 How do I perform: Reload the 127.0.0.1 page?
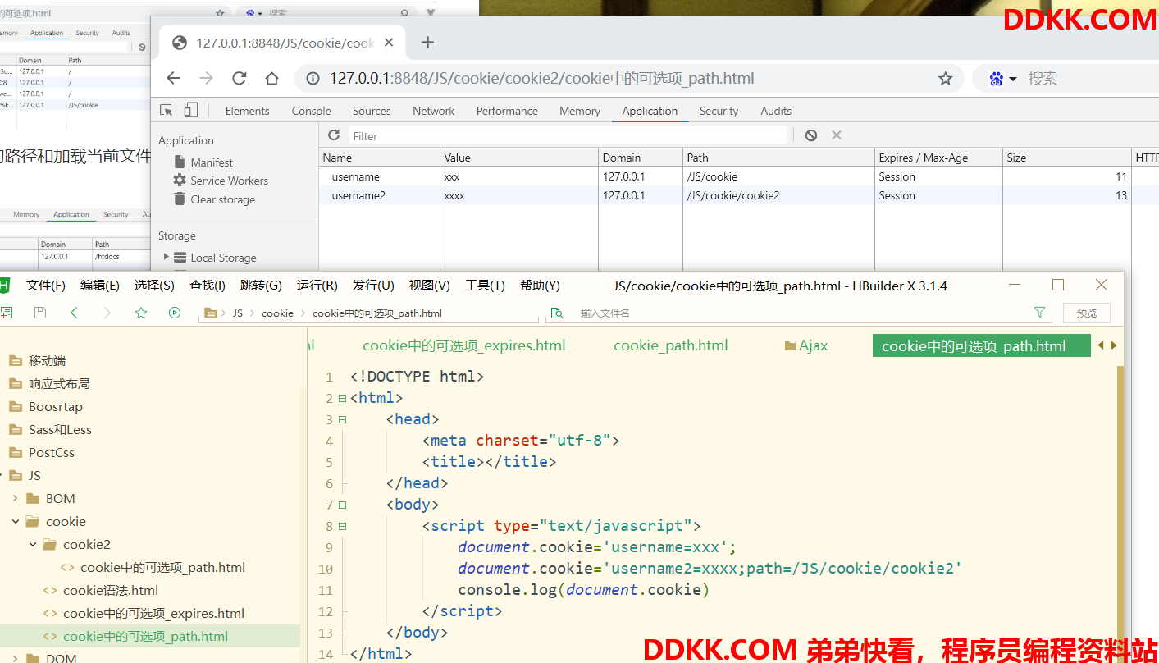[239, 78]
